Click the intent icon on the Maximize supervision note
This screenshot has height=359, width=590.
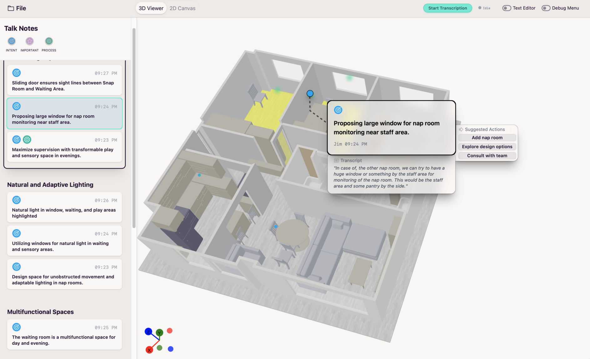tap(17, 139)
